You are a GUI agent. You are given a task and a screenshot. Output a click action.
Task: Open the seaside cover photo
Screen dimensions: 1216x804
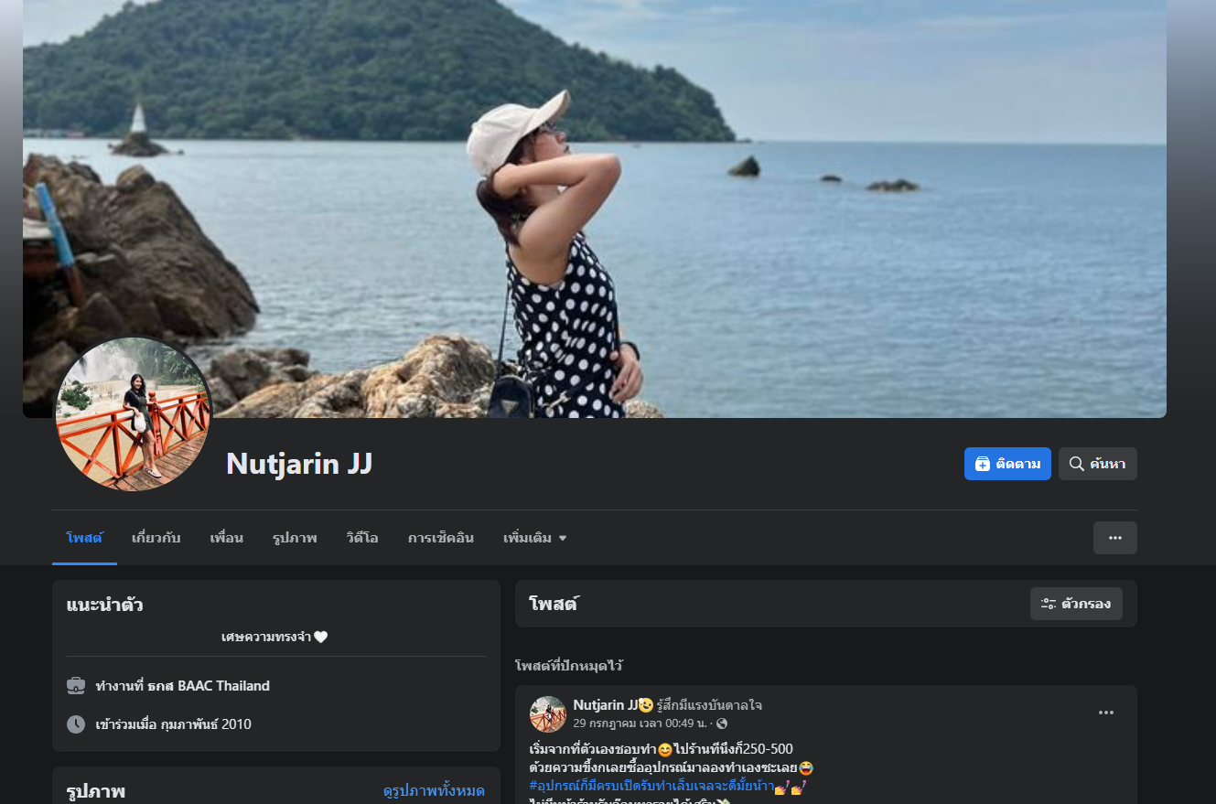595,209
